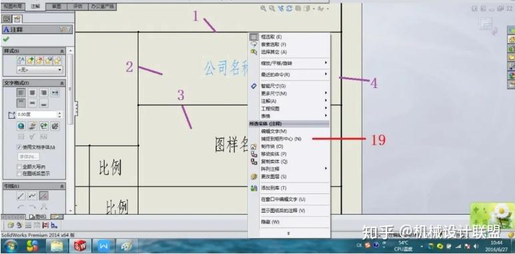Select bent leader icon in leader section
This screenshot has height=254, width=515.
[32, 196]
